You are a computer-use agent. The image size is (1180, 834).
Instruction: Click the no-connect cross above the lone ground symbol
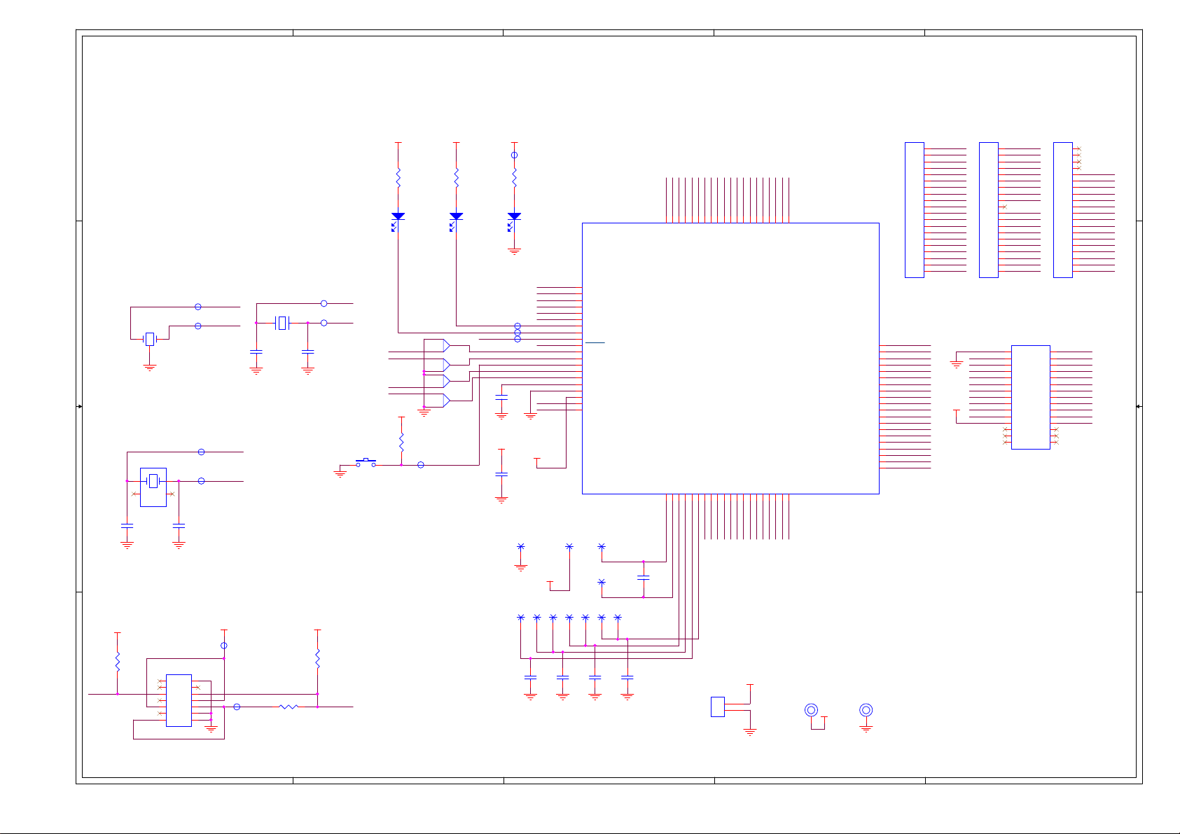[520, 546]
